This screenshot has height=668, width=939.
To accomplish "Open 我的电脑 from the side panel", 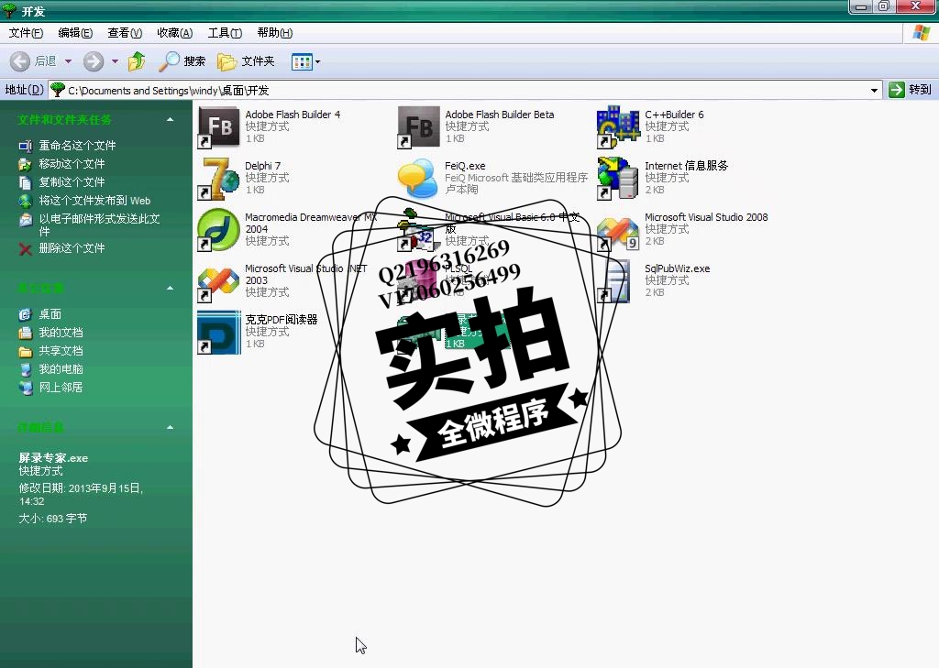I will [x=61, y=369].
